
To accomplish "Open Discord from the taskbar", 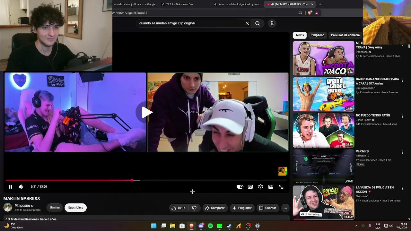I will [x=201, y=226].
